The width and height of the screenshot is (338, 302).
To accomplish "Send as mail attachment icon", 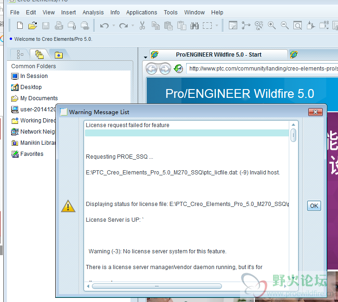I will click(x=72, y=26).
